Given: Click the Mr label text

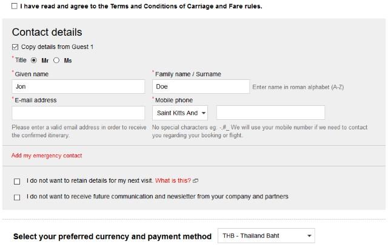Looking at the screenshot, I should tap(45, 60).
